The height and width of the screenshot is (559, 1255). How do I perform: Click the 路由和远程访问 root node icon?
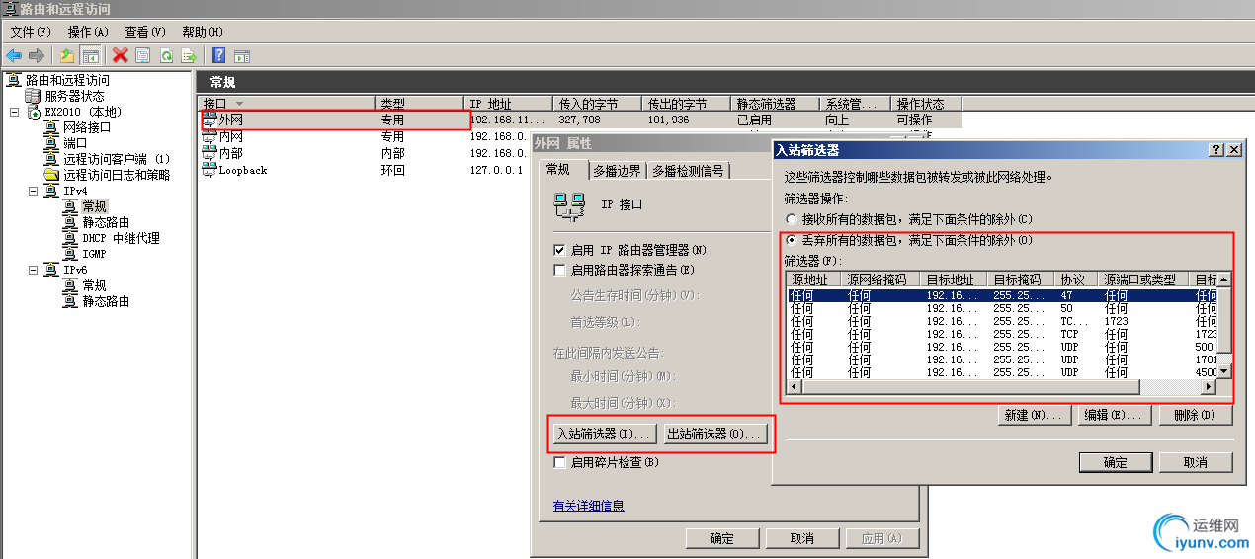14,80
